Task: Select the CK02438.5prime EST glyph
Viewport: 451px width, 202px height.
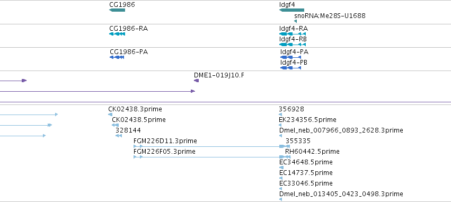Action: (115, 125)
